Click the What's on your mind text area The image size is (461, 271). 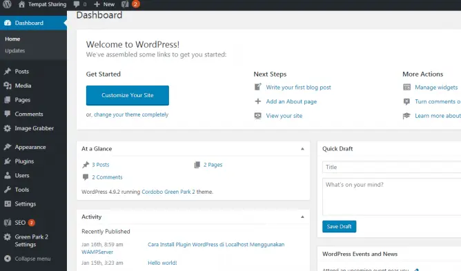tap(391, 197)
